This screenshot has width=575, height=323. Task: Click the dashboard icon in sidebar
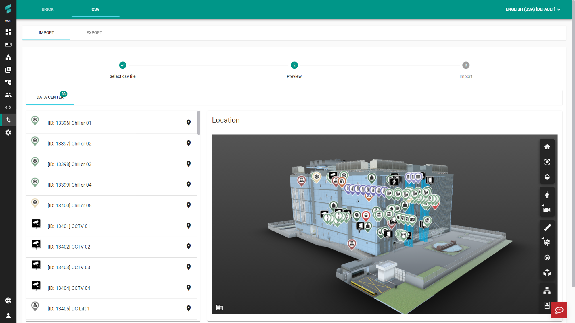8,32
